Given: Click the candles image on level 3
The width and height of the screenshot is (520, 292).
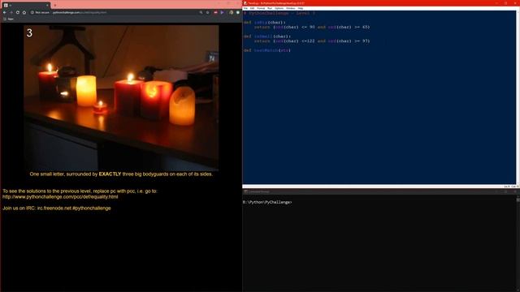Looking at the screenshot, I should (x=121, y=97).
